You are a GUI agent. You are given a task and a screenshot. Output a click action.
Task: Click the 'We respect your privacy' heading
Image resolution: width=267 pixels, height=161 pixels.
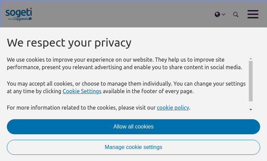pos(69,42)
